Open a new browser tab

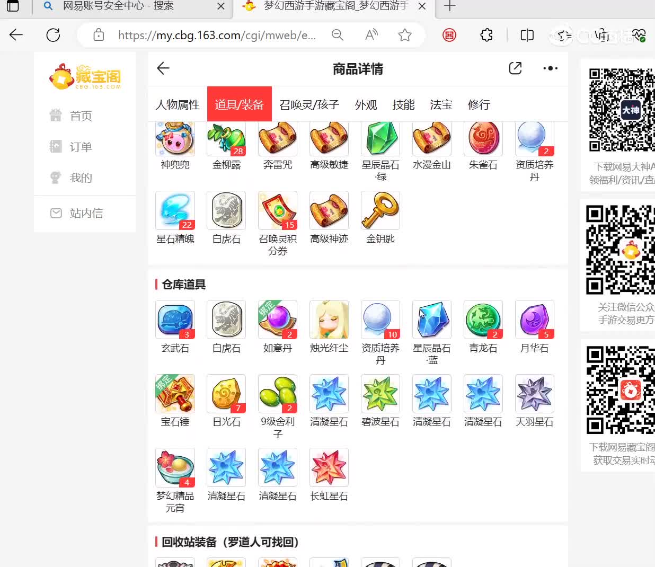click(449, 6)
